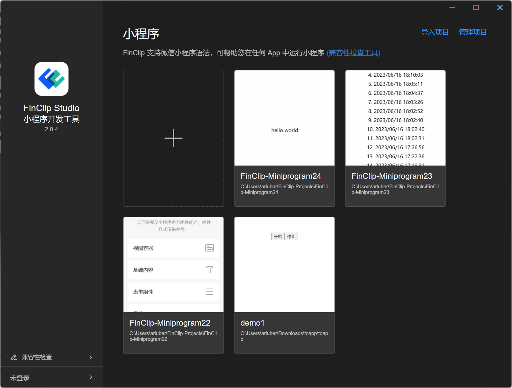Click the 表单组件 lines icon in preview

[x=209, y=292]
